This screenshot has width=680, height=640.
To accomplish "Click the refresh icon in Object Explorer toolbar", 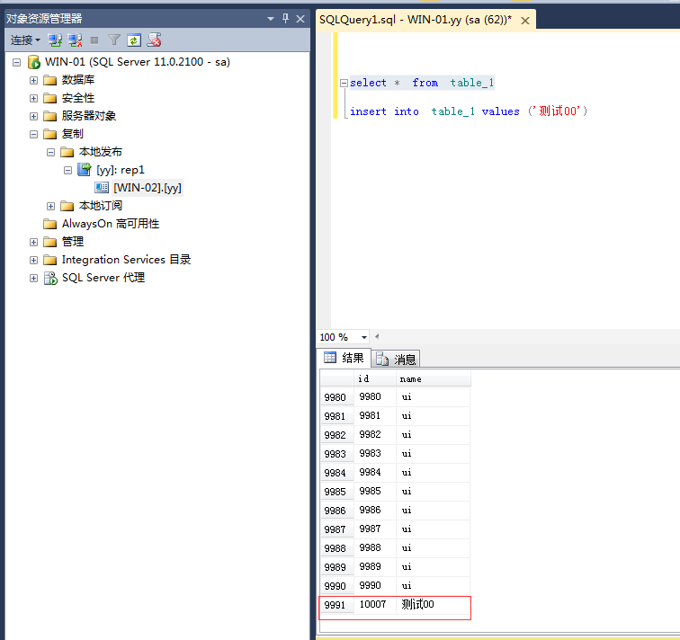I will [134, 40].
